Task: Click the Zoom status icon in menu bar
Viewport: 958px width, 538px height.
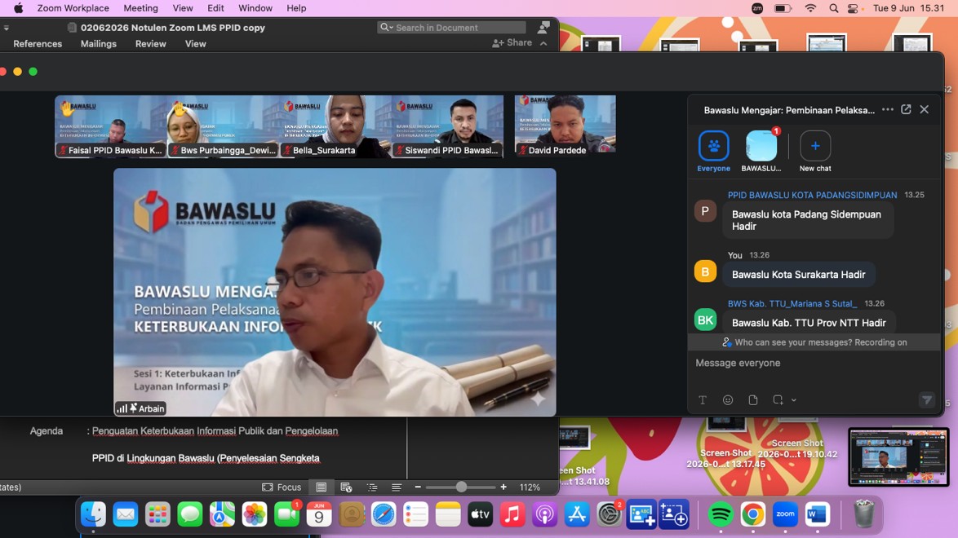Action: point(757,8)
